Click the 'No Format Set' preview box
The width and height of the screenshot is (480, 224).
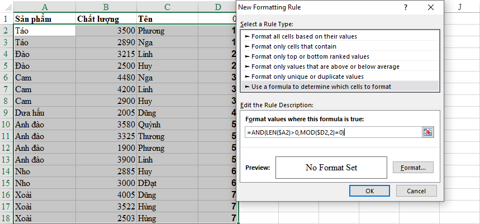tap(331, 168)
